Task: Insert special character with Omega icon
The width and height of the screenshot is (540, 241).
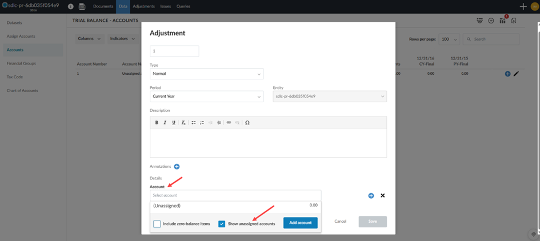Action: pyautogui.click(x=247, y=122)
